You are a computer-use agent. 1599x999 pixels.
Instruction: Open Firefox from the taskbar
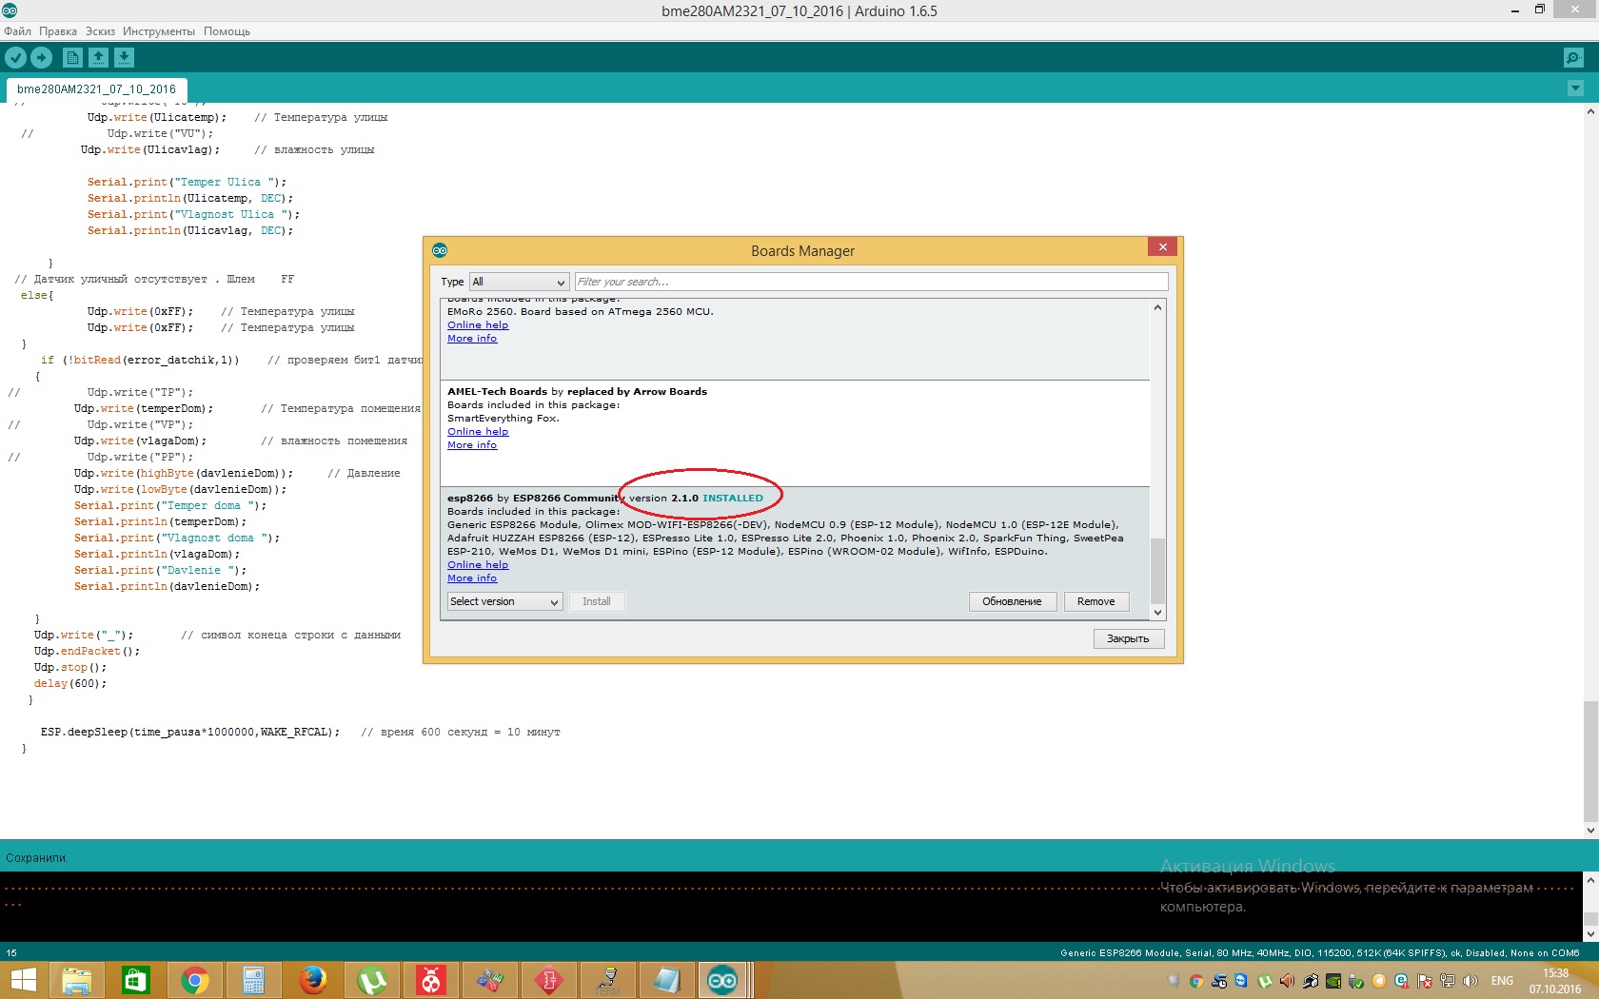pyautogui.click(x=312, y=980)
